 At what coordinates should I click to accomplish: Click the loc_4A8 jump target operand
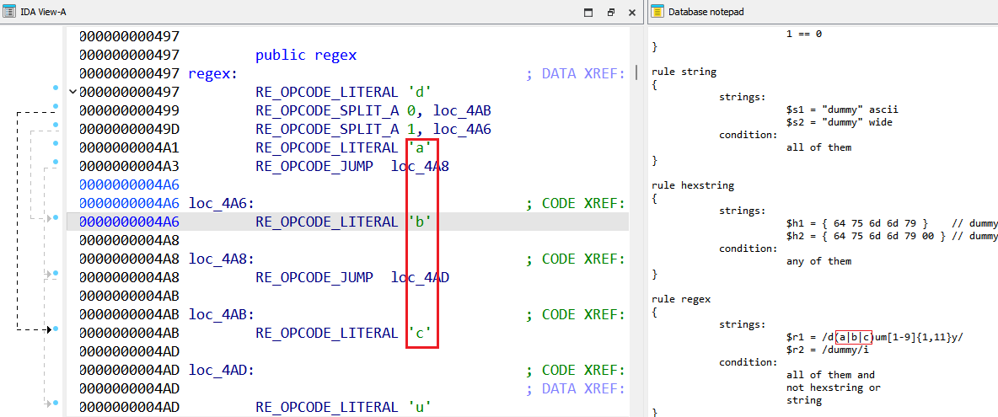coord(420,166)
